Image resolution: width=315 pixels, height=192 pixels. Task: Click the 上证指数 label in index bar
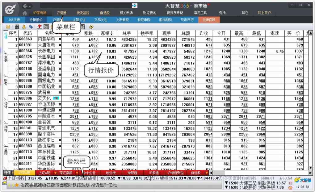coord(16,178)
